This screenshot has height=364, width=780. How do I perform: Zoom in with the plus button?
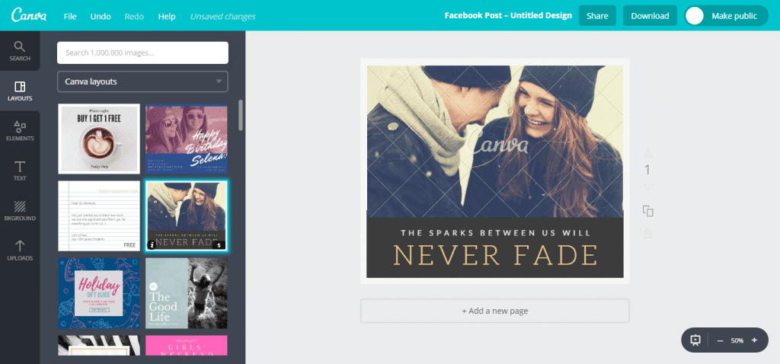[754, 340]
